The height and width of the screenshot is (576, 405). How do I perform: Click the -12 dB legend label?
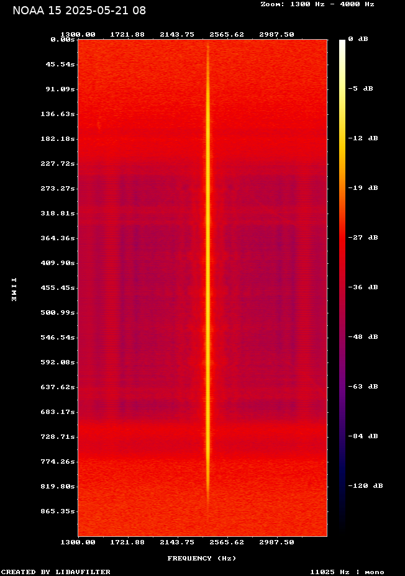pos(363,138)
